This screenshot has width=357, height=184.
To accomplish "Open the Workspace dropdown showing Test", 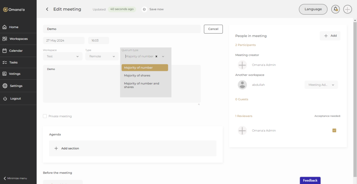I will tap(63, 56).
